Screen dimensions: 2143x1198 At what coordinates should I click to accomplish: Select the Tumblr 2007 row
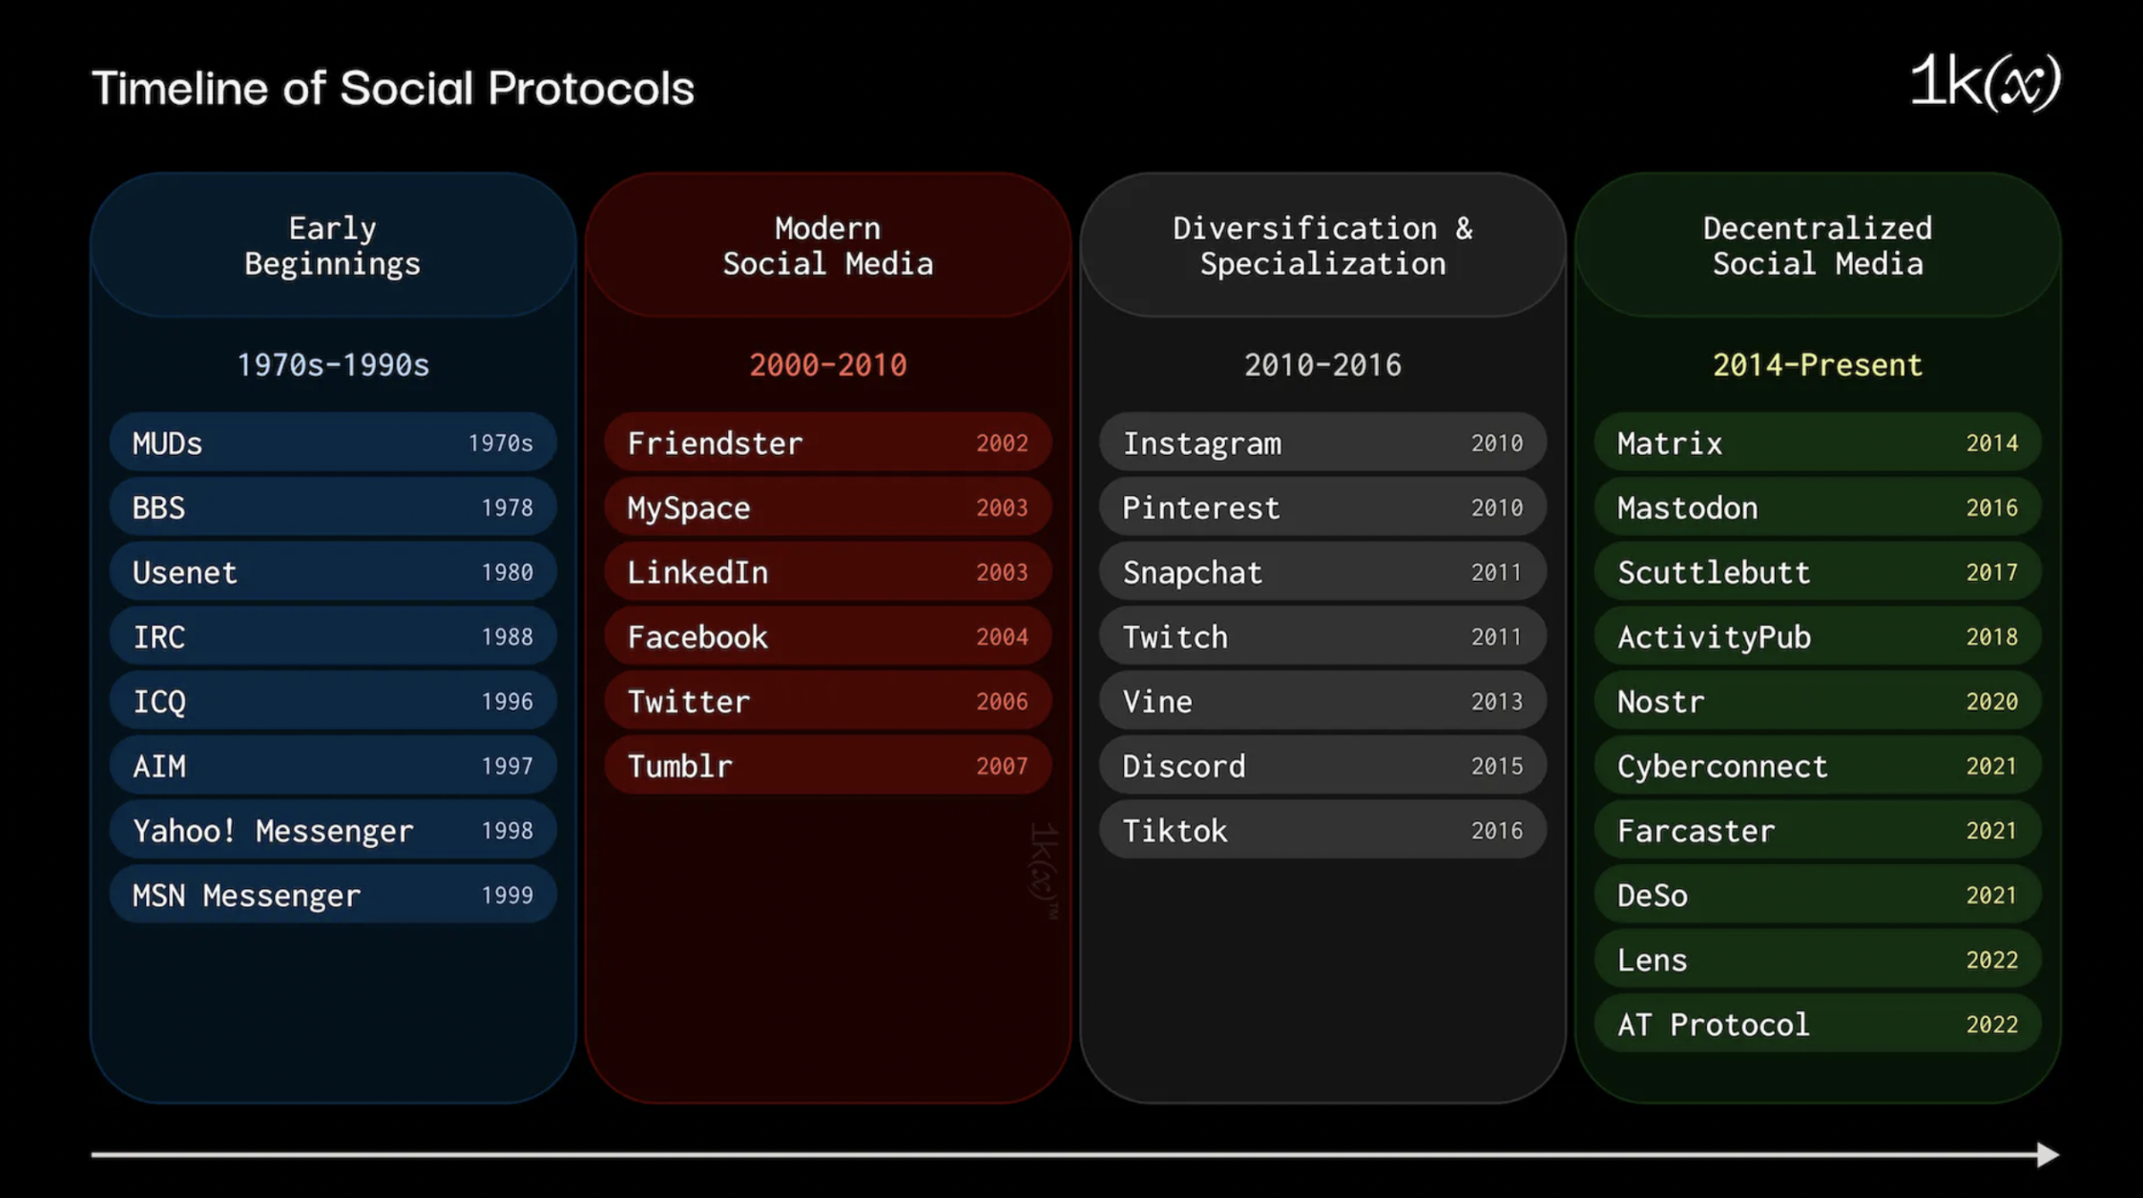click(x=826, y=765)
